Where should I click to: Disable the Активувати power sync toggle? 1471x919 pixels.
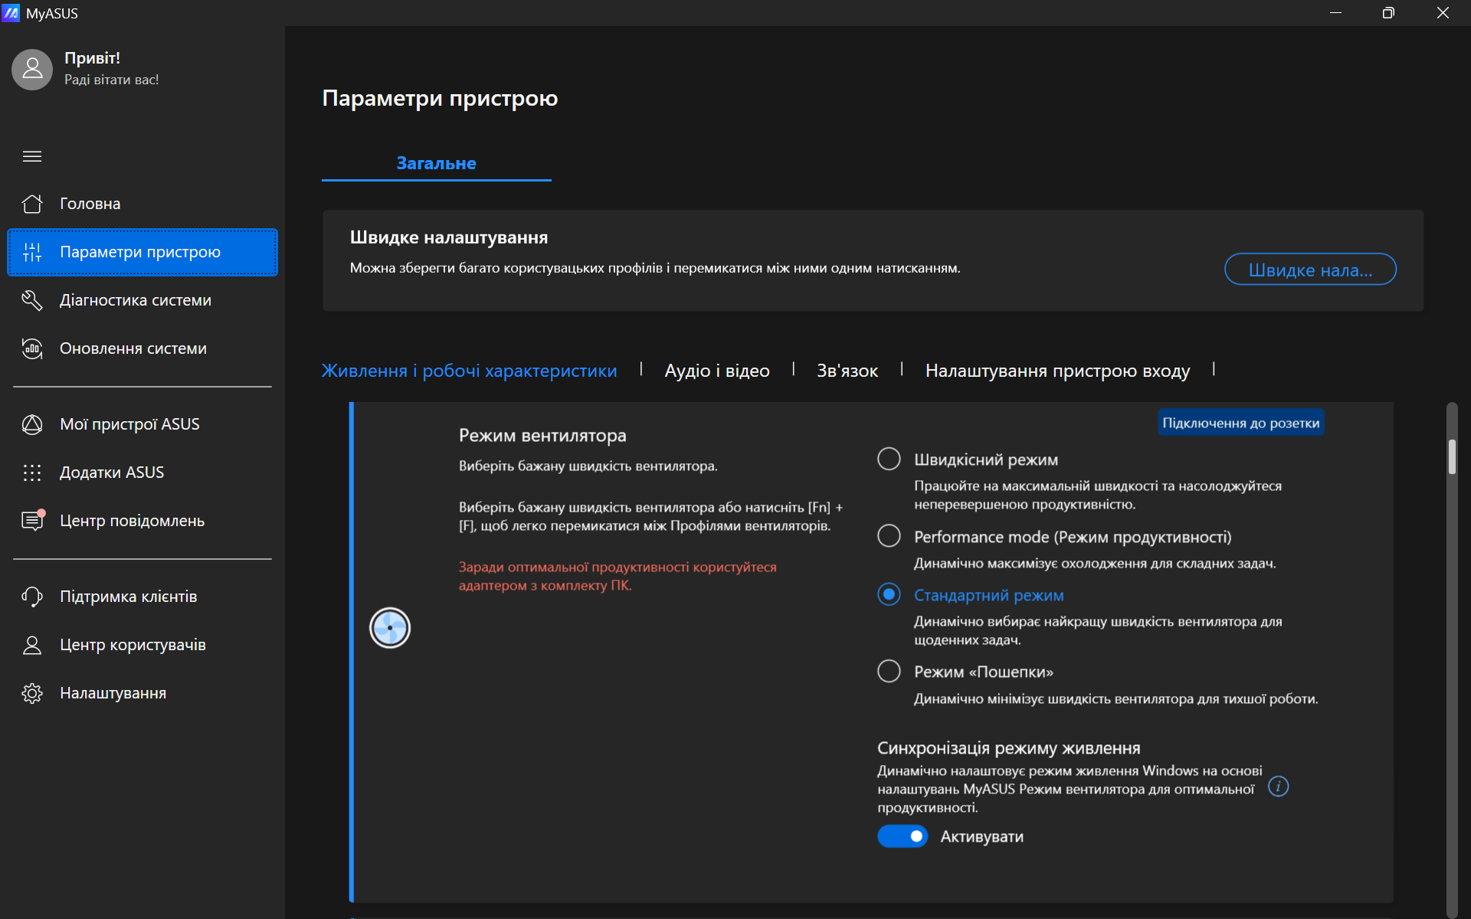click(903, 836)
